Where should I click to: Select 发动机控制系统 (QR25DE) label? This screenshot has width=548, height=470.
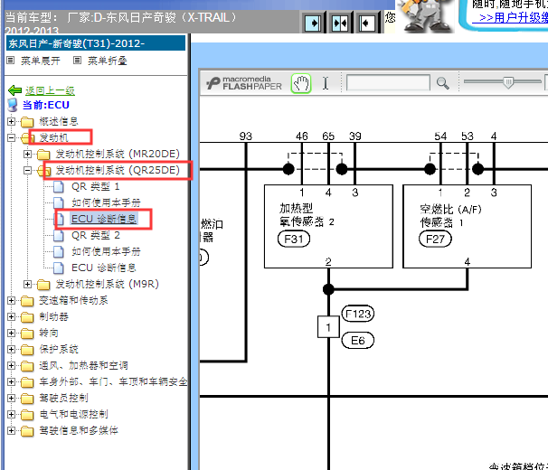pyautogui.click(x=118, y=170)
